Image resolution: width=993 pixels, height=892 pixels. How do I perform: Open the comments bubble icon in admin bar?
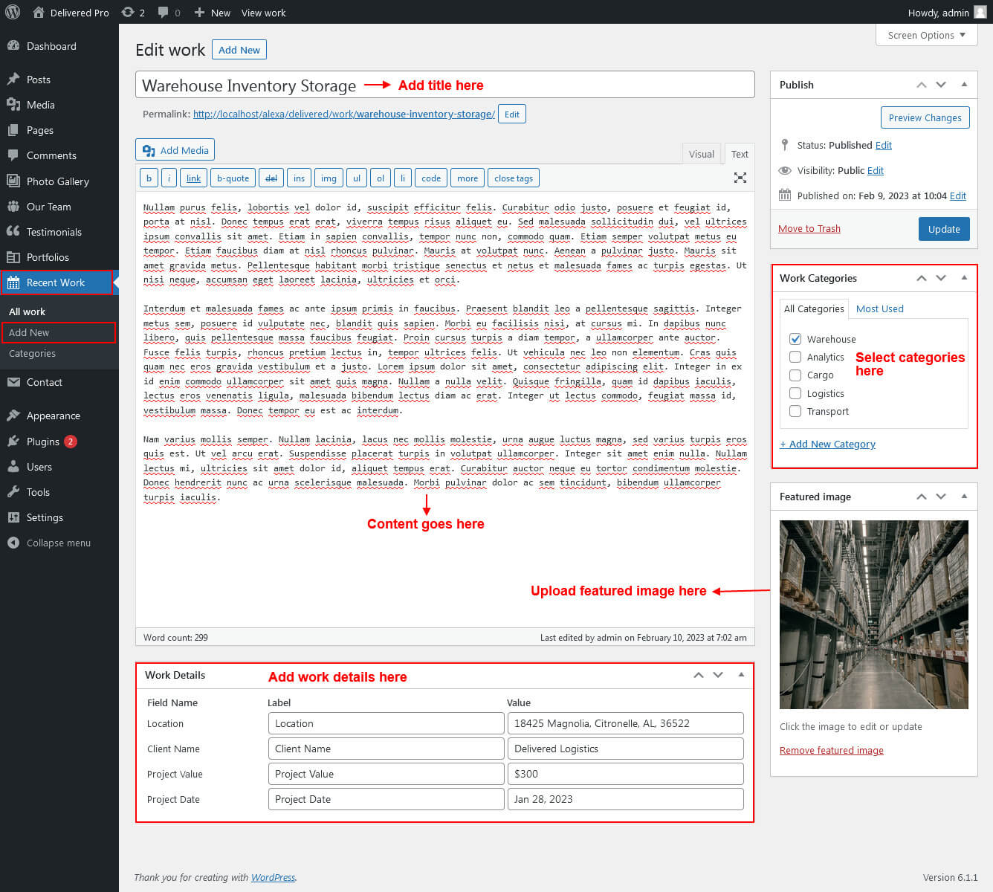point(163,13)
